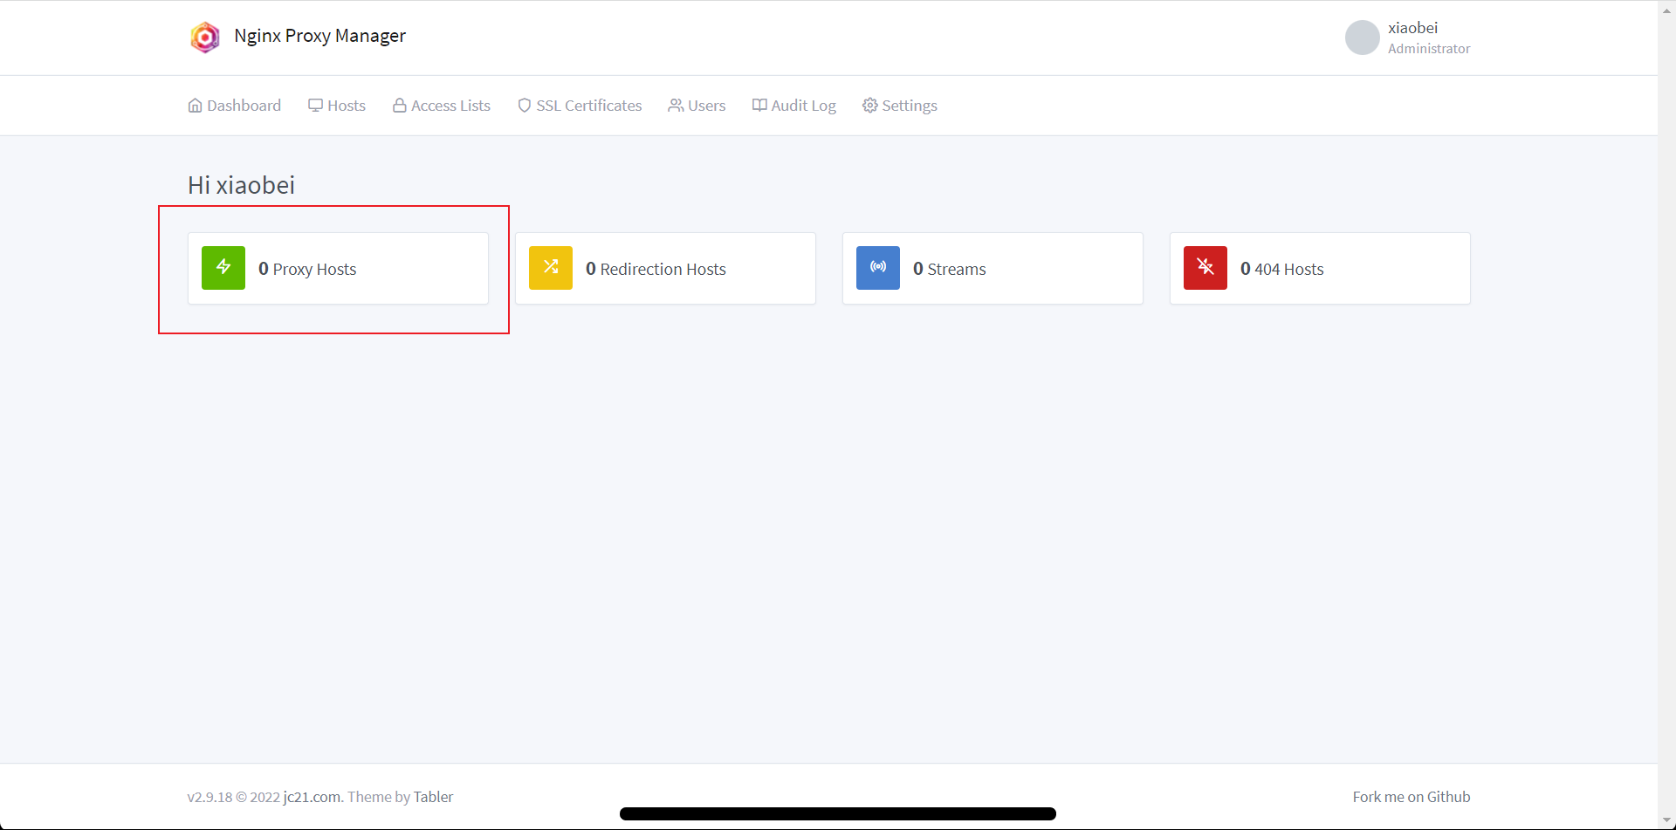Click the scrollbar down arrow
Screen dimensions: 1676x830
1666,821
